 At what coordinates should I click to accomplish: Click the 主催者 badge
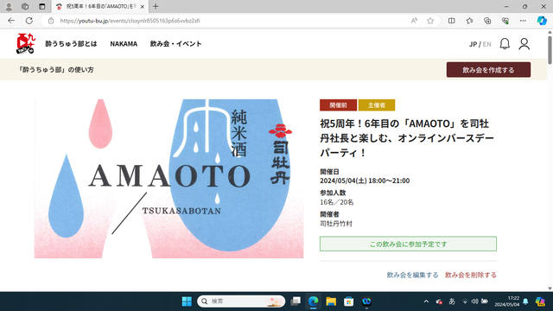tap(377, 105)
